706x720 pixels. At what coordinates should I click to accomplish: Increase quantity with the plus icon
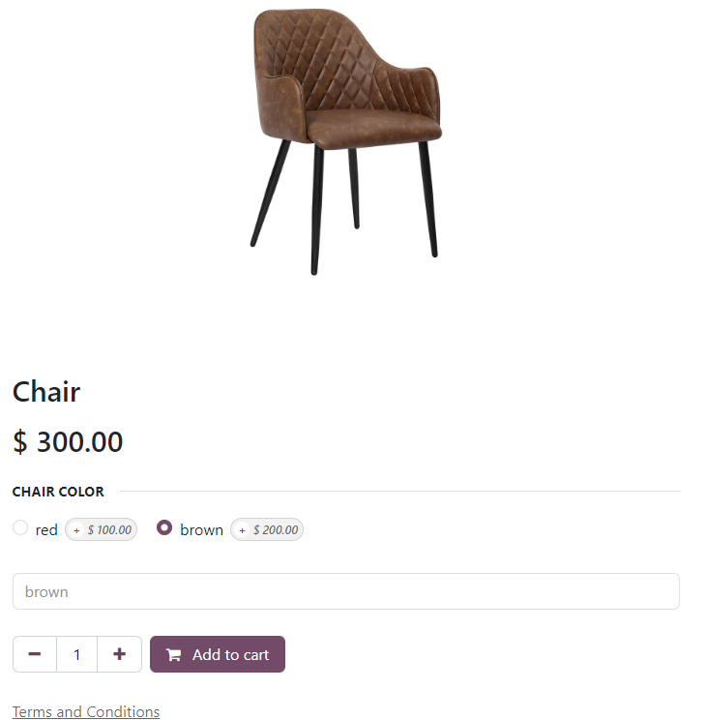pyautogui.click(x=119, y=654)
